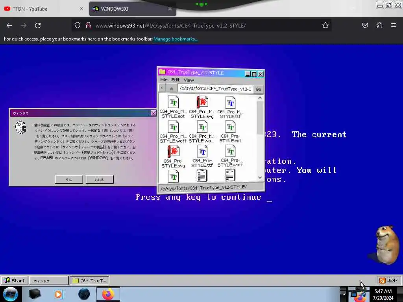Open the media player taskbar icon
403x302 pixels.
click(x=59, y=294)
